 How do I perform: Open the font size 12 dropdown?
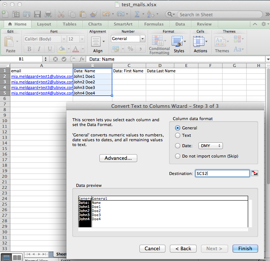coord(82,39)
